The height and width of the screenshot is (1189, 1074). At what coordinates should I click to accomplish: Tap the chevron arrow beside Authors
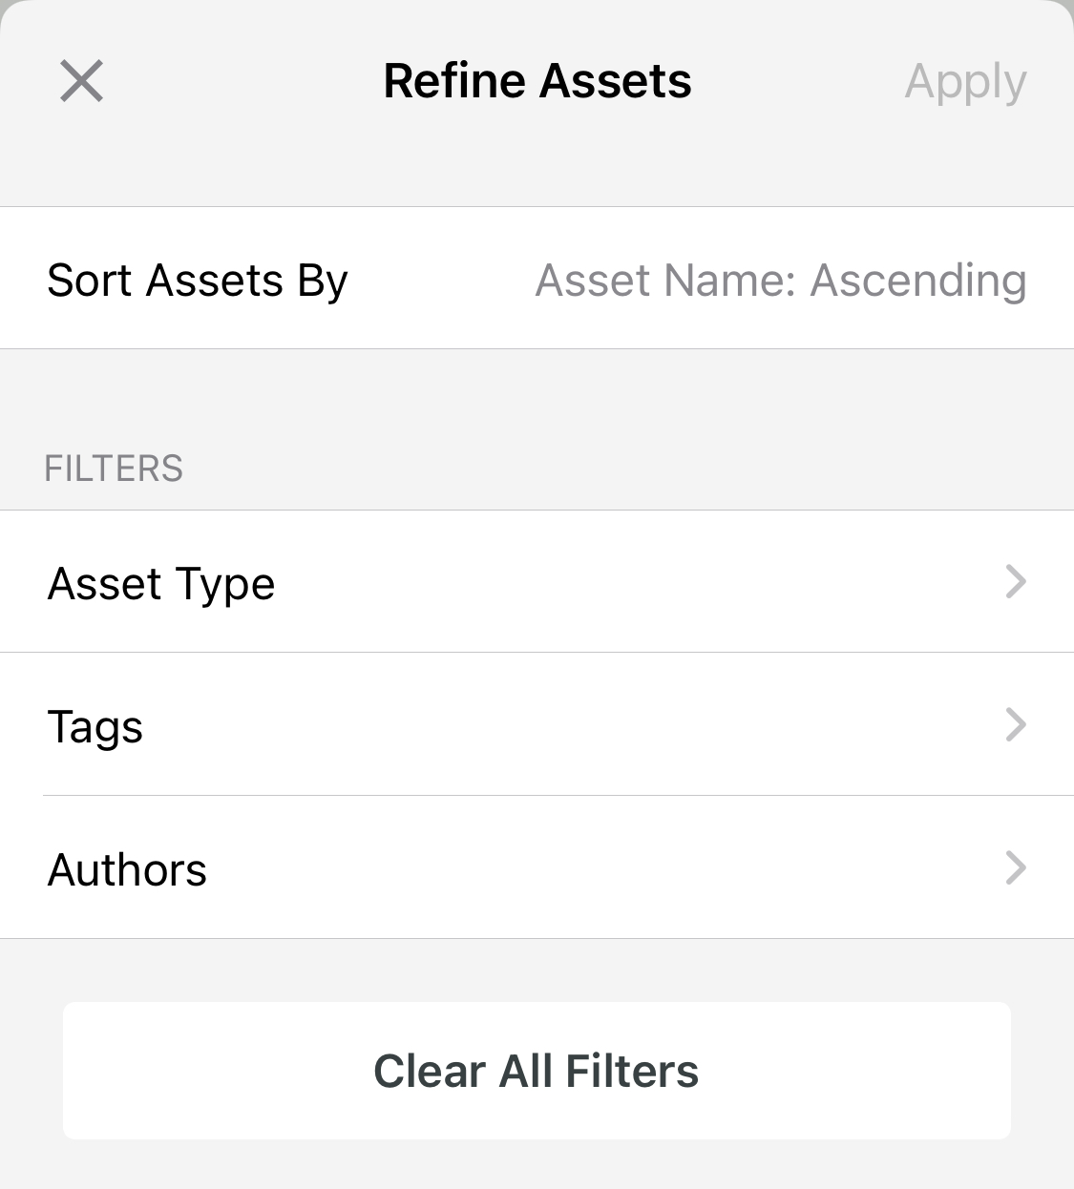click(1016, 867)
